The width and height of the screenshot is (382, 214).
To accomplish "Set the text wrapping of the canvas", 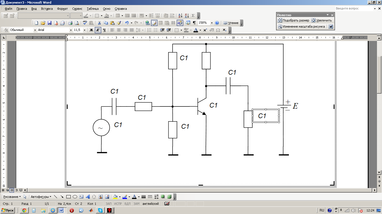I will coord(331,27).
